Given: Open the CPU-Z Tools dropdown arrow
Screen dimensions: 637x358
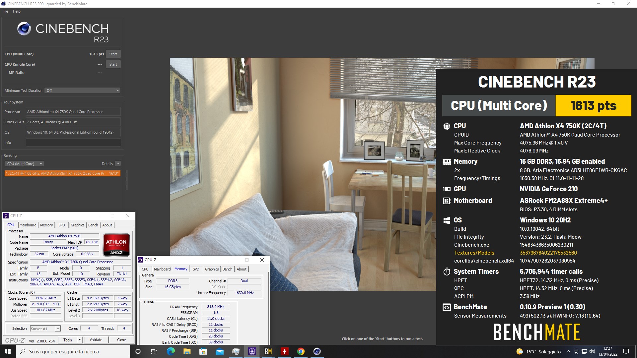Looking at the screenshot, I should coord(80,340).
